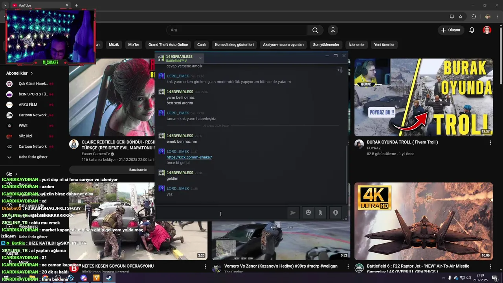Bookmark this page with the star icon
Screen dimensions: 503x283
coord(461,17)
